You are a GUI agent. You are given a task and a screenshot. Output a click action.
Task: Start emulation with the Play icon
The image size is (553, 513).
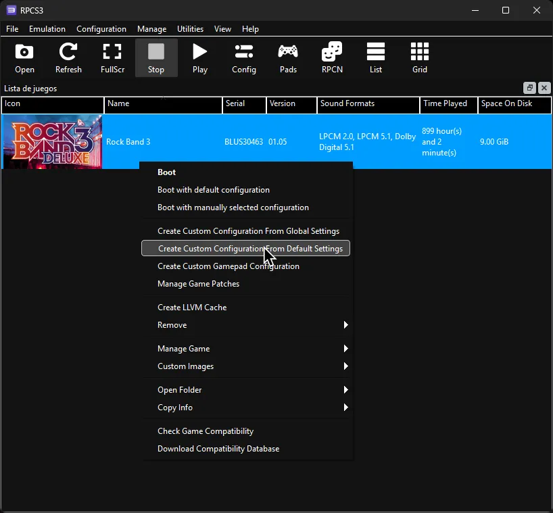pyautogui.click(x=199, y=57)
